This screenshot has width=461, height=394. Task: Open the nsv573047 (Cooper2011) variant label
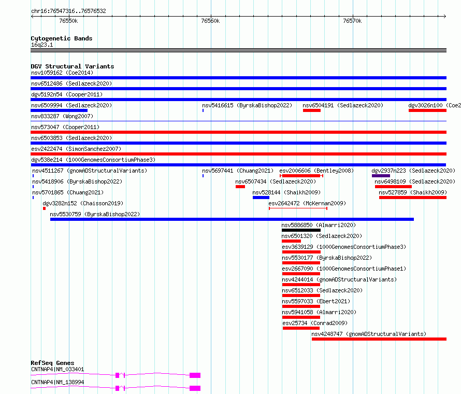[x=65, y=127]
